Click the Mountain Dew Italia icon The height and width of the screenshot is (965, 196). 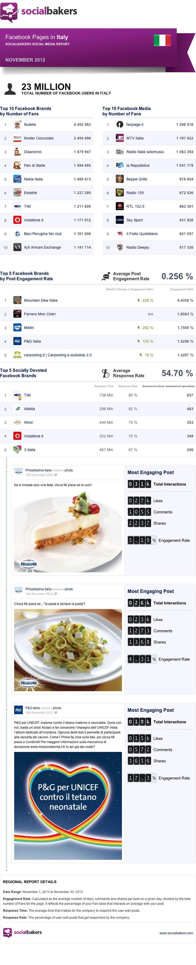(17, 300)
